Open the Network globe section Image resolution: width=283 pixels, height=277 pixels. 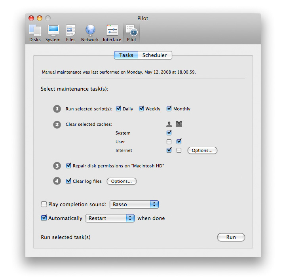[90, 33]
